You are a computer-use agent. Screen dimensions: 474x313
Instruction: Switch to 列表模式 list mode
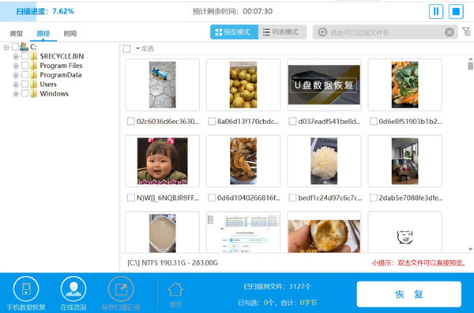click(282, 32)
